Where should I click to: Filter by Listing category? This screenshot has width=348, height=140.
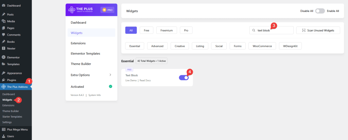200,46
